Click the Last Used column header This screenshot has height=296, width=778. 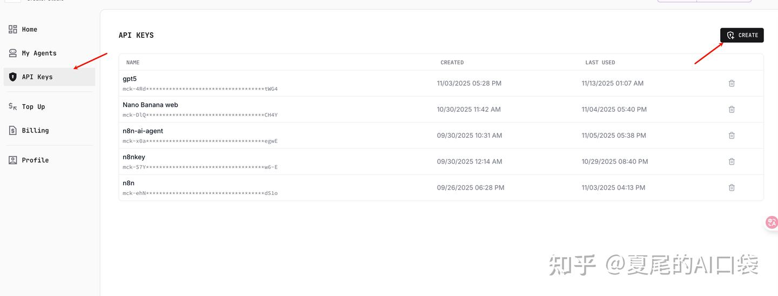pyautogui.click(x=600, y=63)
